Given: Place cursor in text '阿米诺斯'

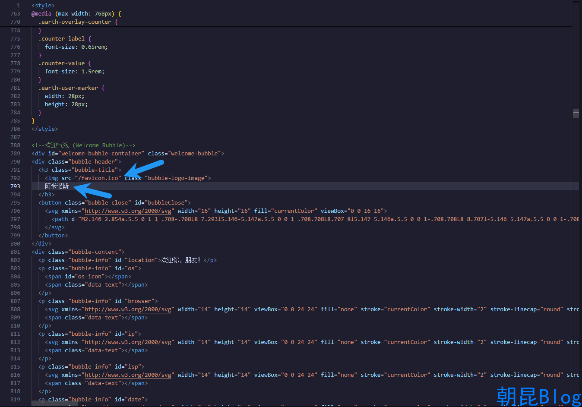Looking at the screenshot, I should tap(57, 186).
